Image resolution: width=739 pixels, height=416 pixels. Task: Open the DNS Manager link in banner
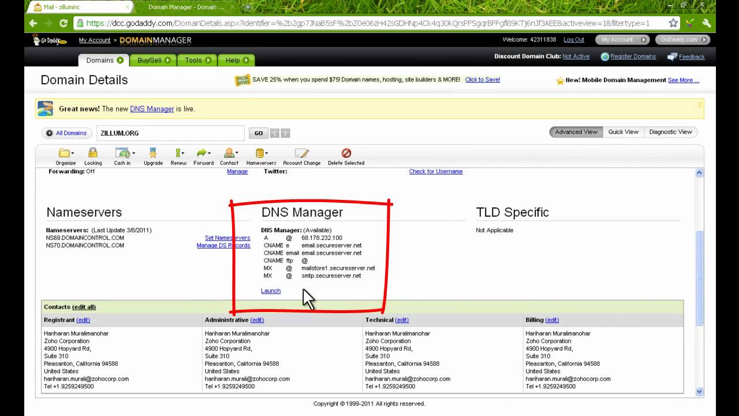click(152, 109)
